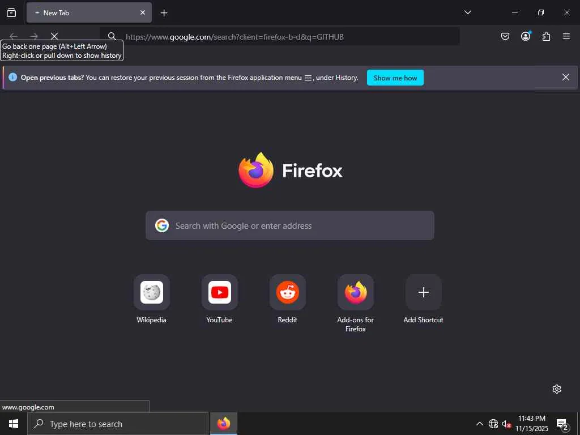Screen dimensions: 580x435
Task: Click the google.com URL in address bar
Action: pos(234,37)
